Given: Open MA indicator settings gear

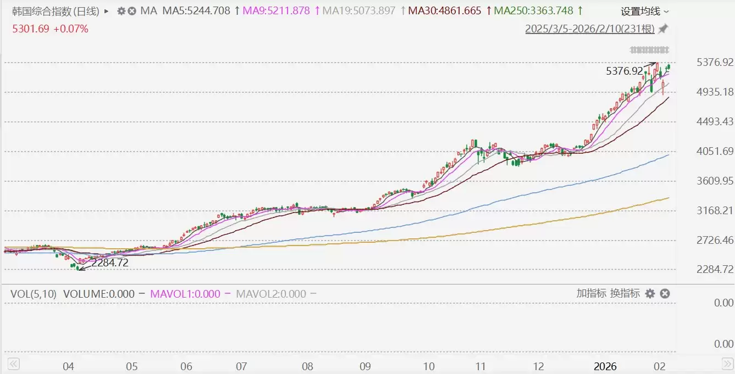Looking at the screenshot, I should 121,11.
